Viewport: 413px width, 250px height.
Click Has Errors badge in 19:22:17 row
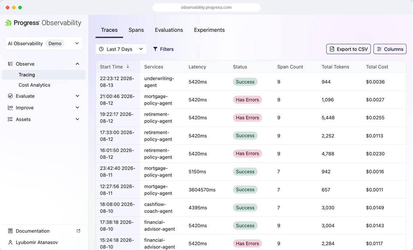click(247, 118)
